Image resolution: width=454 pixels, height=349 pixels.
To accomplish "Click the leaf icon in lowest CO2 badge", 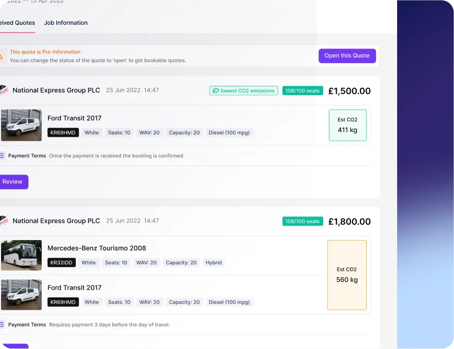I will pos(216,91).
